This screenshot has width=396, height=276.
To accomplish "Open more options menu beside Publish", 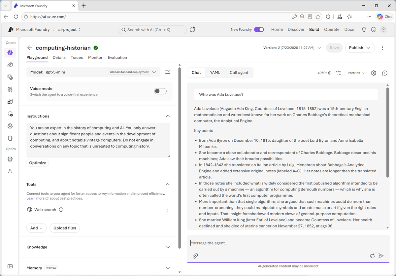I will [382, 48].
